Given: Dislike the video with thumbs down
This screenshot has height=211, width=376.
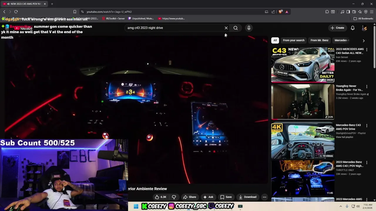Looking at the screenshot, I should click(x=174, y=197).
